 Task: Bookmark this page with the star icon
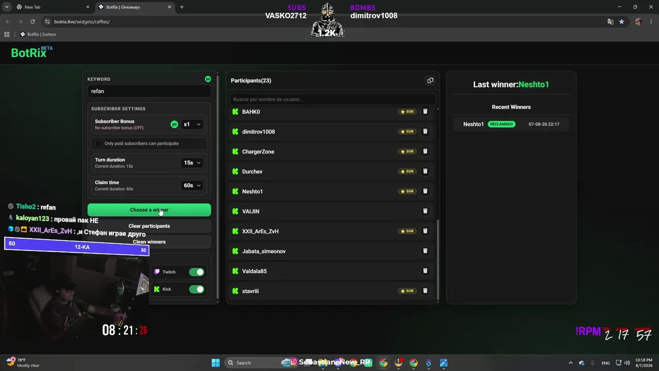coord(621,22)
